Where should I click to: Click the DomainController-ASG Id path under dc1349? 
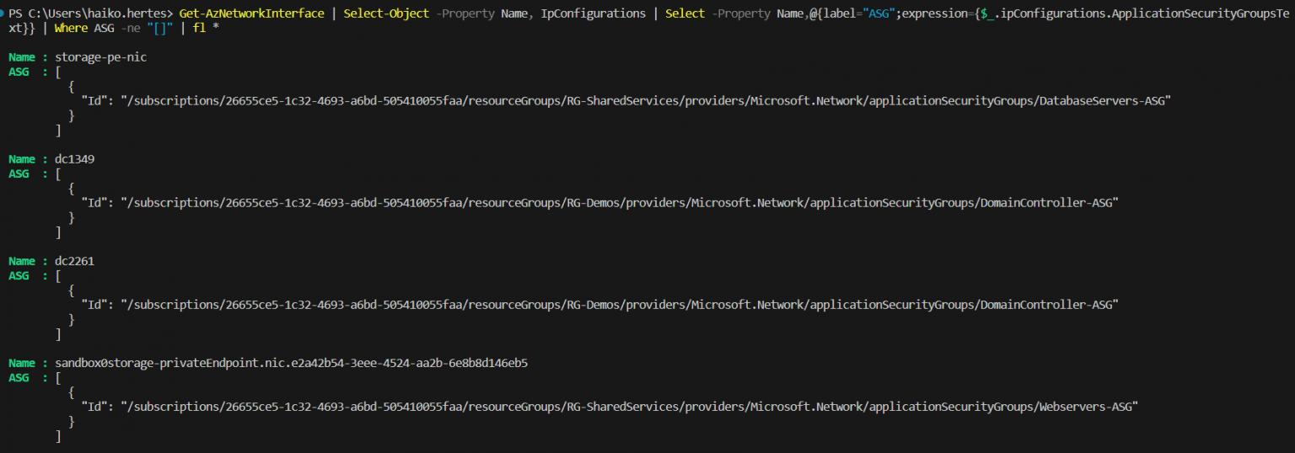[x=620, y=203]
